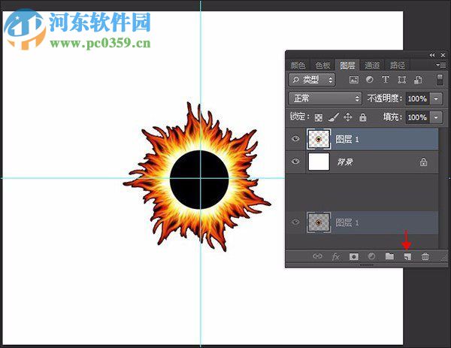Open the Layers panel flyout menu

click(x=441, y=65)
